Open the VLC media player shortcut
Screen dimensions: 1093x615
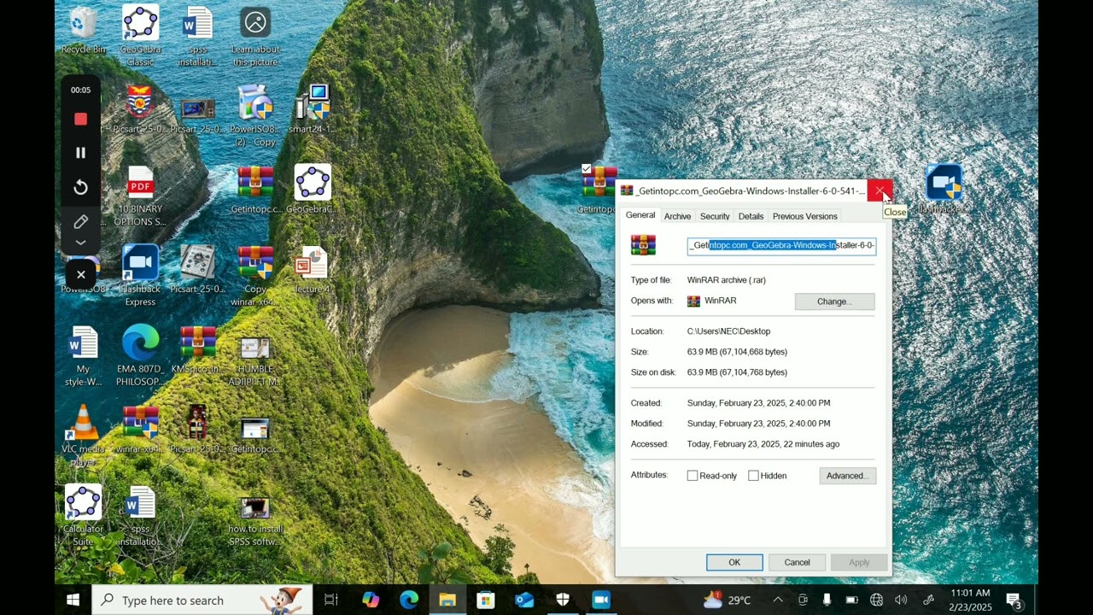click(x=83, y=436)
